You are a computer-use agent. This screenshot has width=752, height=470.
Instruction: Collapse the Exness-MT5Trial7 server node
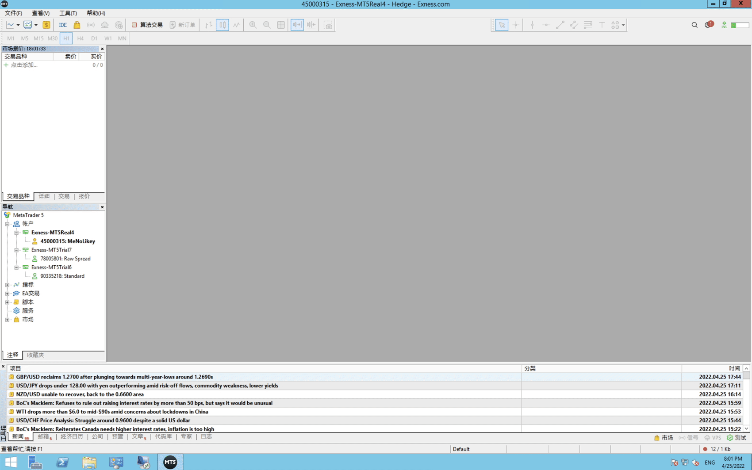click(x=16, y=250)
